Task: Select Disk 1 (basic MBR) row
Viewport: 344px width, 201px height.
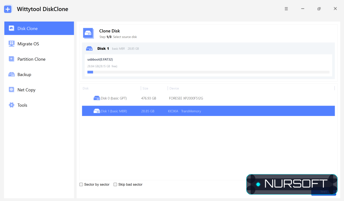Action: (208, 111)
